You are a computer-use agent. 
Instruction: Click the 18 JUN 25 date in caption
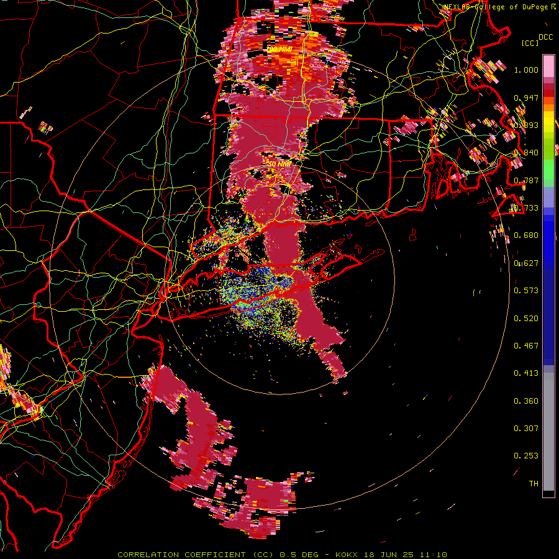click(388, 555)
